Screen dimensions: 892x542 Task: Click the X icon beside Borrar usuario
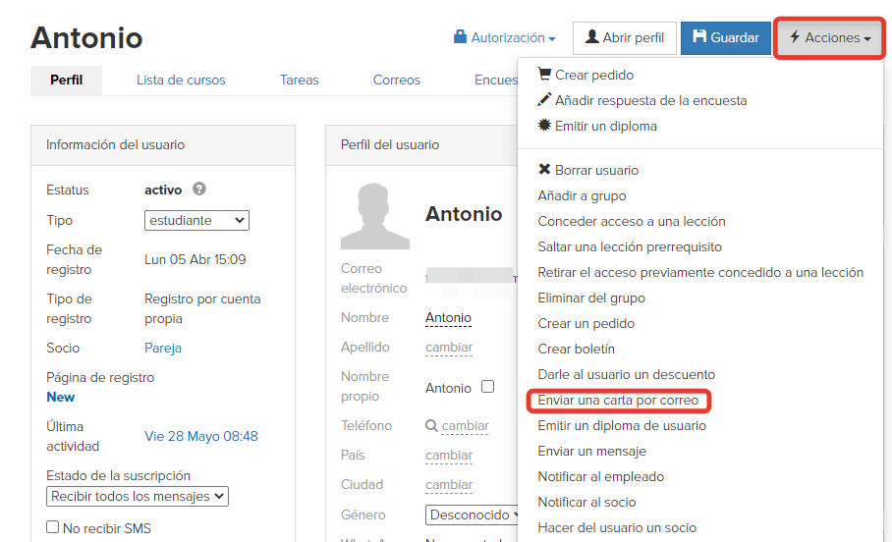point(544,169)
